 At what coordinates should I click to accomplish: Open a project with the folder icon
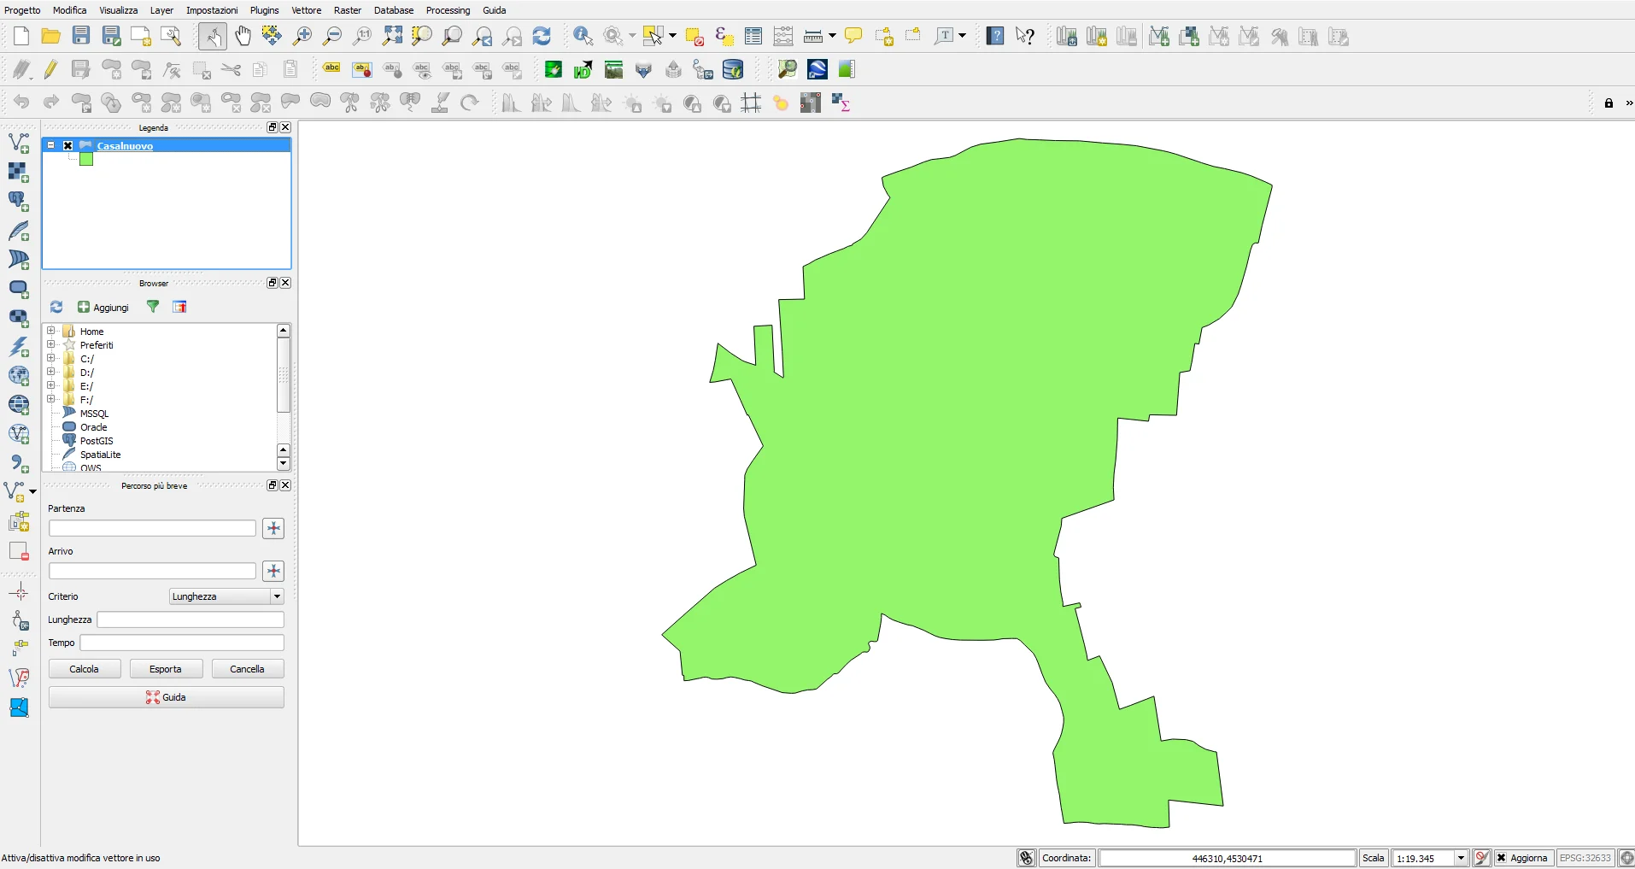[x=51, y=36]
